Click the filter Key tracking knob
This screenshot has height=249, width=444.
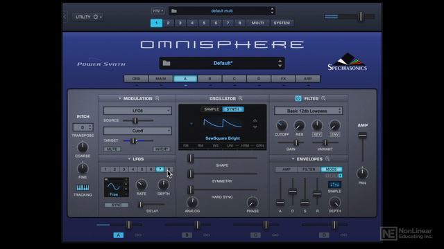tap(317, 125)
